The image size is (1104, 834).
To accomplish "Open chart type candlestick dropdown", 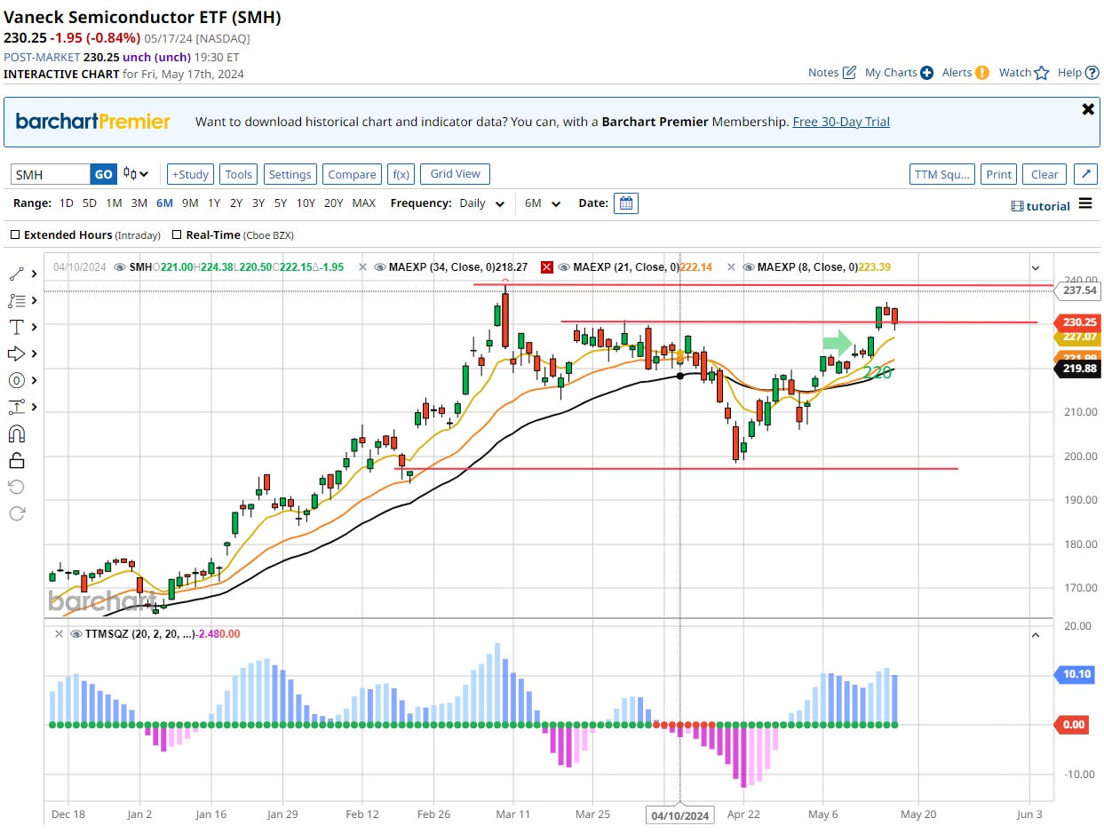I will pyautogui.click(x=136, y=174).
